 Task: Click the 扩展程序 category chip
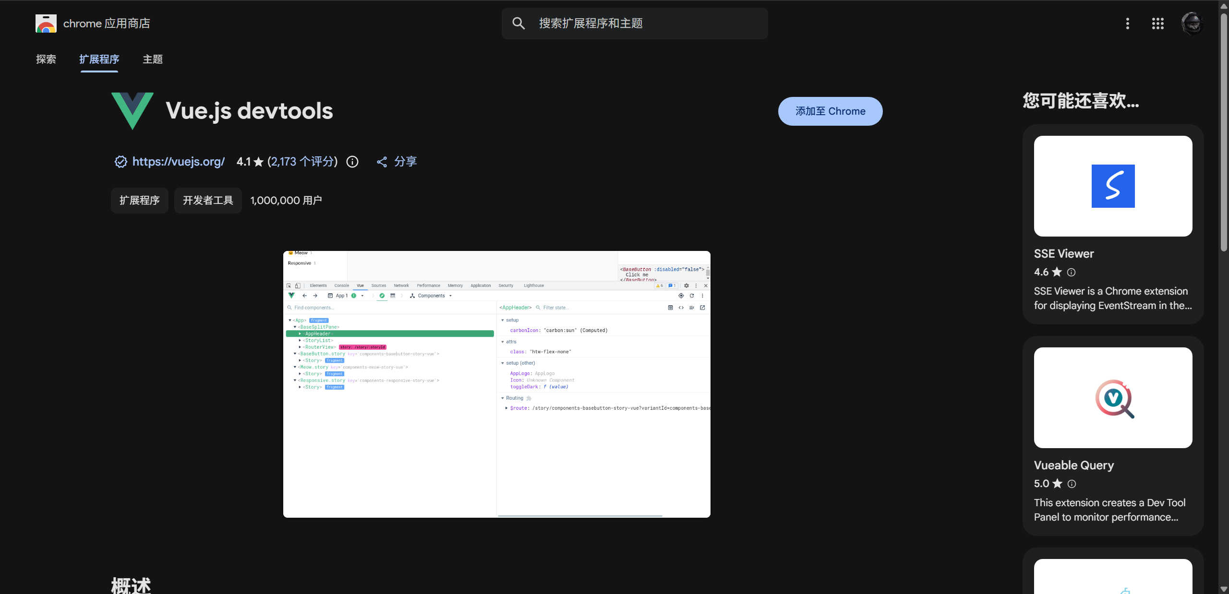tap(140, 200)
